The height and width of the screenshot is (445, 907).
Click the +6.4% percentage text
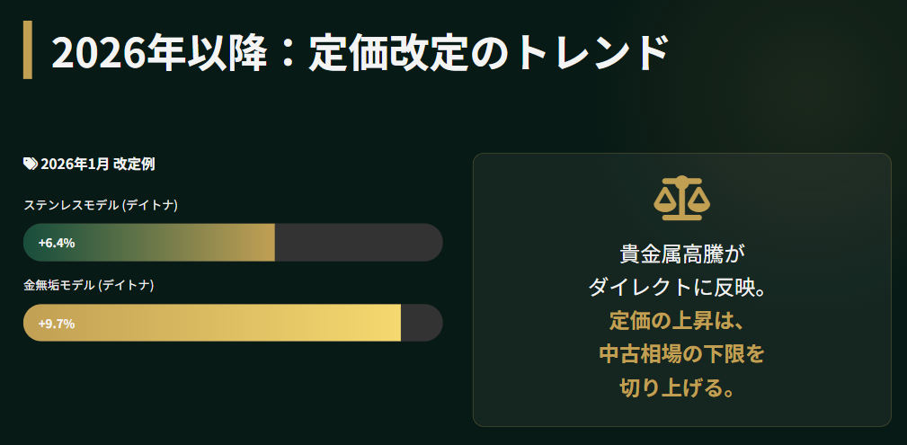pos(56,243)
